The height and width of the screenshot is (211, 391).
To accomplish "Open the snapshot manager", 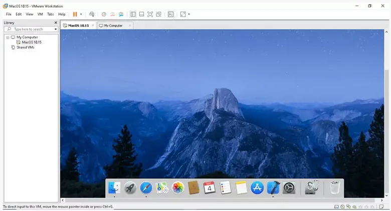I will point(121,14).
